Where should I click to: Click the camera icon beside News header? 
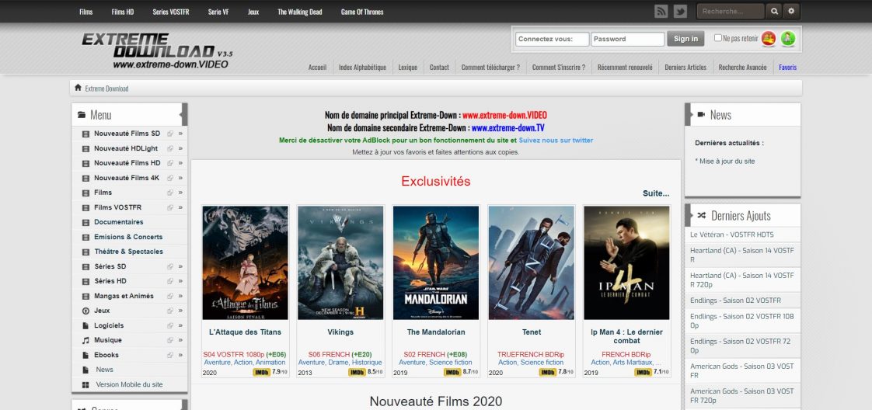coord(701,114)
